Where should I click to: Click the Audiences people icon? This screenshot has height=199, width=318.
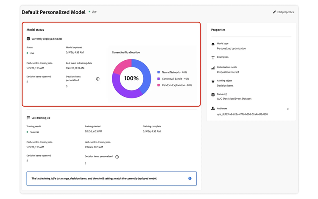click(213, 109)
